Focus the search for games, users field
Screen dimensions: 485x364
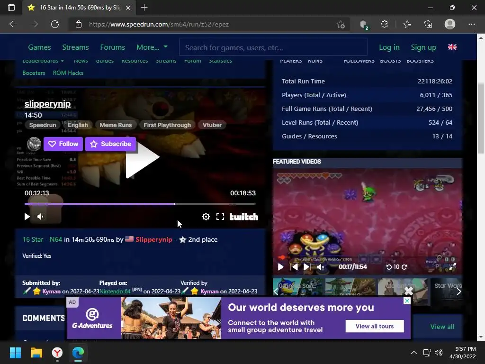coord(273,47)
